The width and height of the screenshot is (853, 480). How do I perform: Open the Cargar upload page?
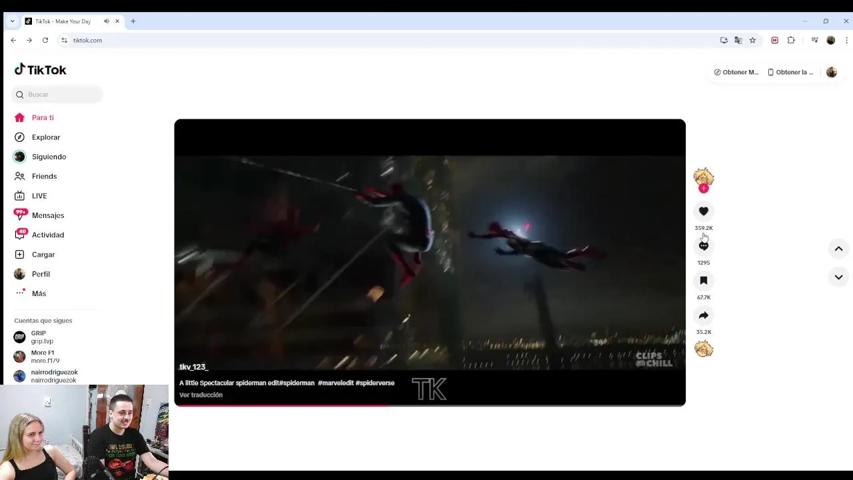(x=43, y=255)
